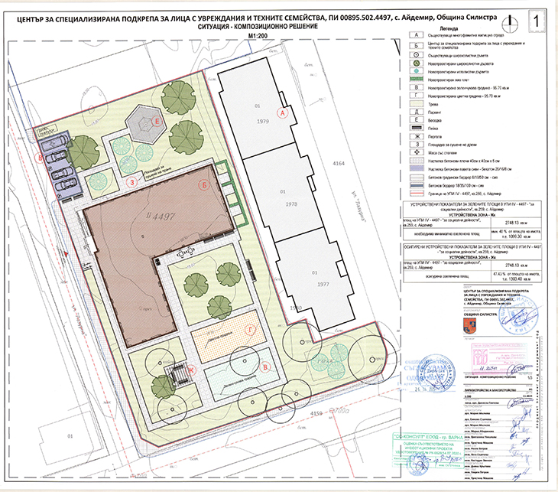This screenshot has height=492, width=558.
Task: Select the bench (Пейка) legend symbol
Action: click(415, 127)
